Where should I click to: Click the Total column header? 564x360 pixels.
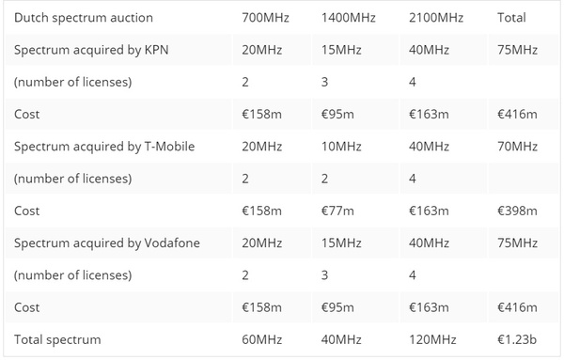pos(511,18)
